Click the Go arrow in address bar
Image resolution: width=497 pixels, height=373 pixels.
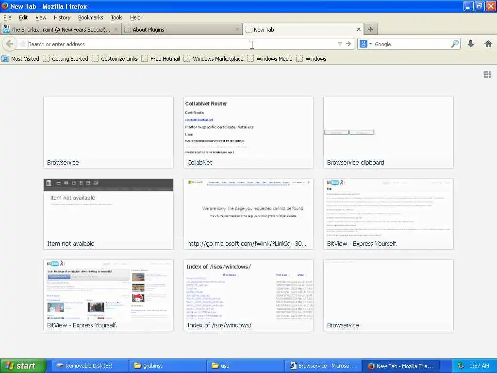[x=348, y=44]
